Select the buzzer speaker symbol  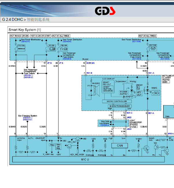(x=96, y=90)
